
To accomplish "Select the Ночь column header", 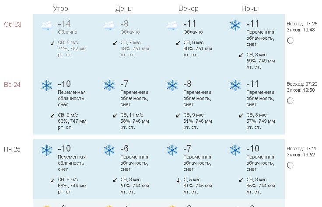I will click(249, 9).
